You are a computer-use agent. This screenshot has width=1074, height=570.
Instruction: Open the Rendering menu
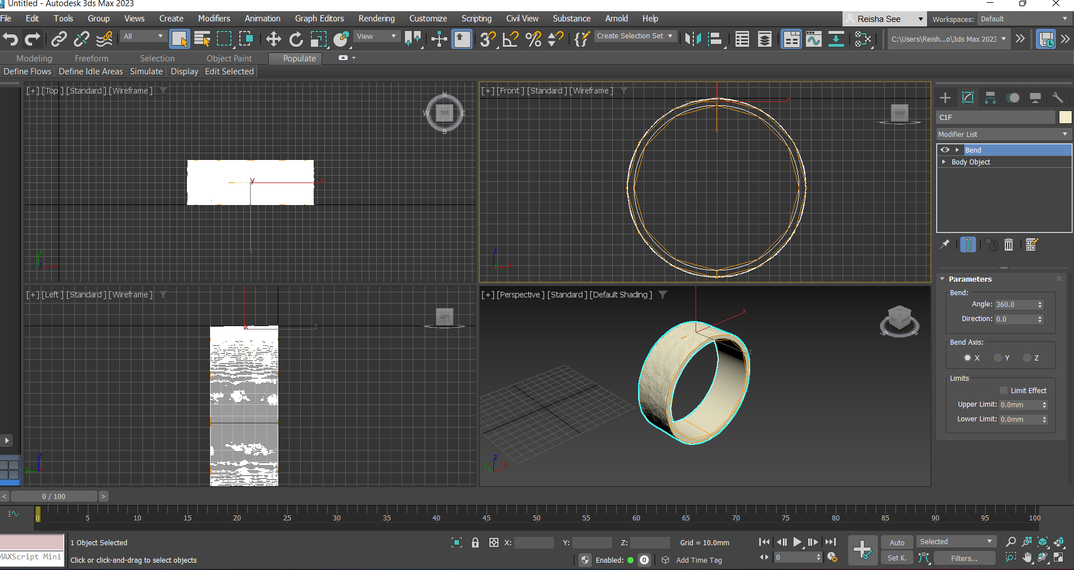(x=377, y=19)
